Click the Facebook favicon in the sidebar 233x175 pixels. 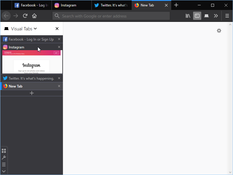pyautogui.click(x=5, y=39)
